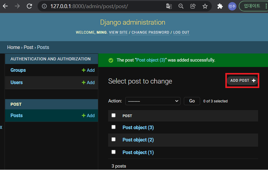The image size is (268, 170).
Task: Click the plus Add link for Groups
Action: [x=88, y=70]
